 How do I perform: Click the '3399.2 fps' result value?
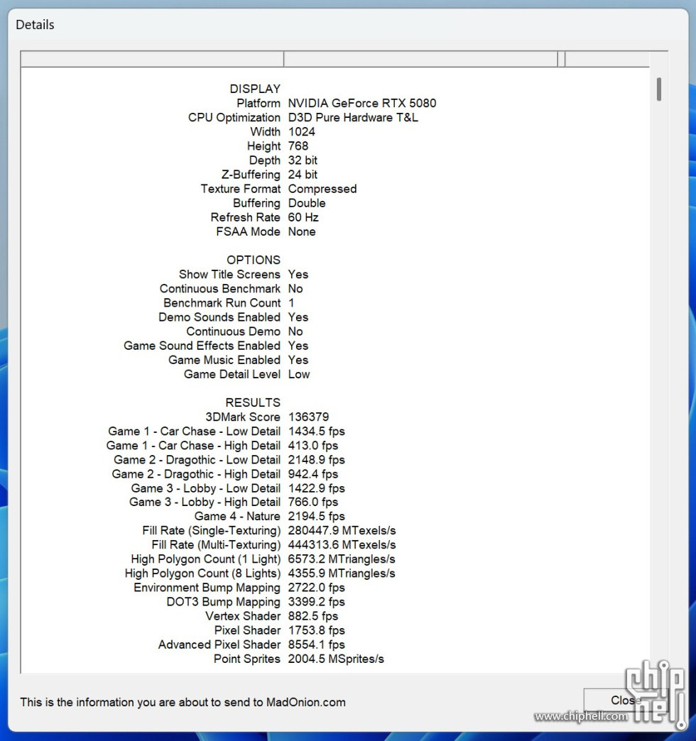[316, 602]
